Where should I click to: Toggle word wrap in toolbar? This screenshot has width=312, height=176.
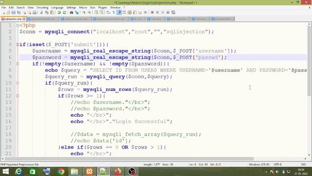(x=108, y=13)
